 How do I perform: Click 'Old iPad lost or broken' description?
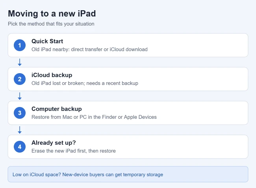[85, 83]
